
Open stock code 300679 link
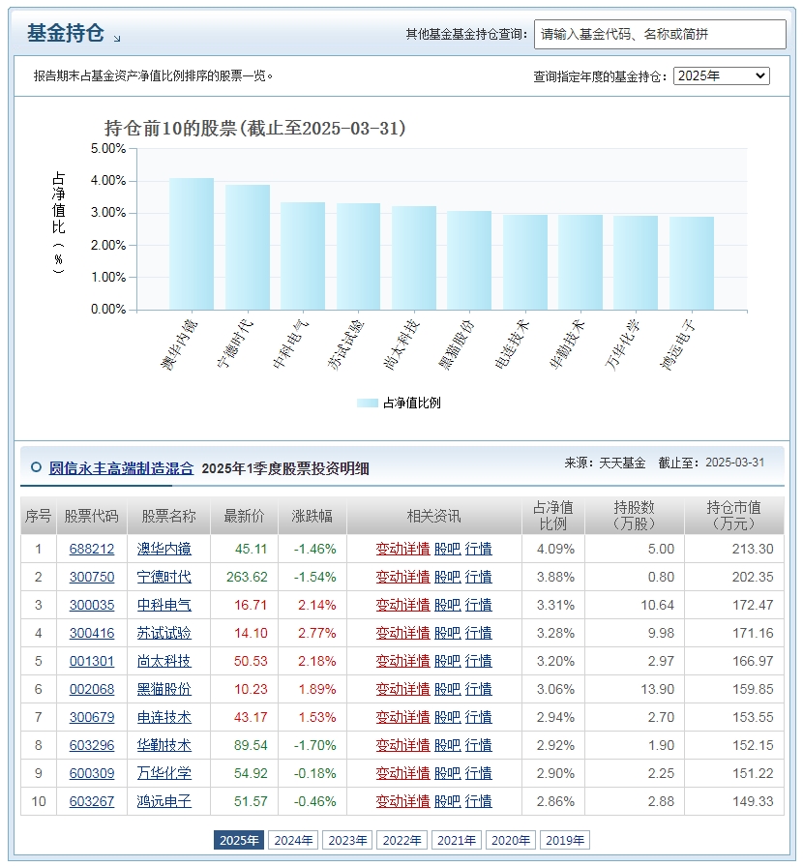point(92,717)
